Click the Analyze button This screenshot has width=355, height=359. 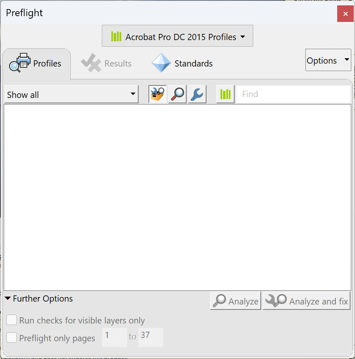[x=235, y=301]
